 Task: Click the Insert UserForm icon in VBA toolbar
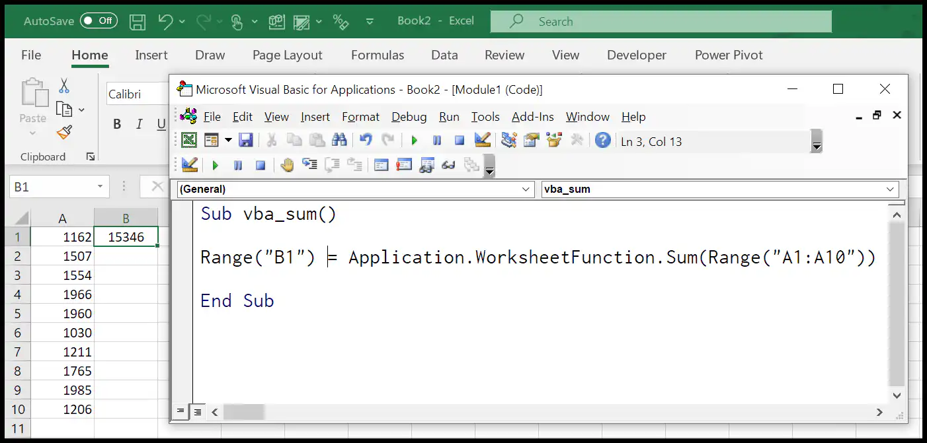pyautogui.click(x=212, y=140)
